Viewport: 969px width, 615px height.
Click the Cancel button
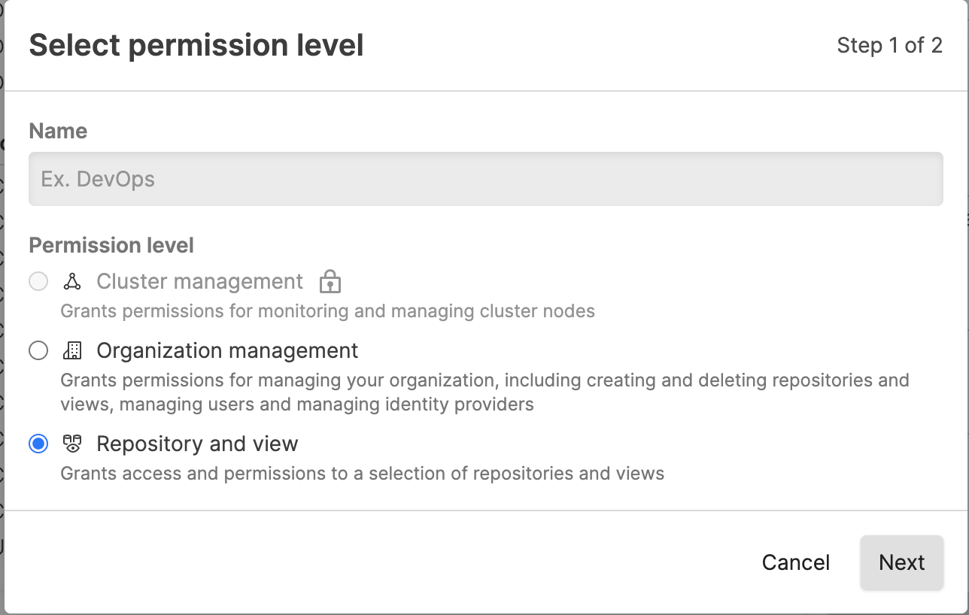click(x=795, y=562)
